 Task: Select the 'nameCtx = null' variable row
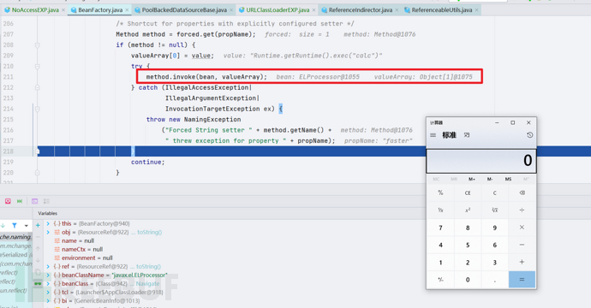78,249
